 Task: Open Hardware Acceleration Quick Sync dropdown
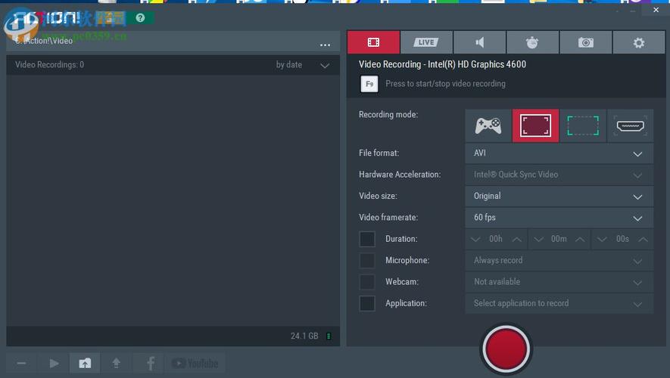pyautogui.click(x=559, y=175)
